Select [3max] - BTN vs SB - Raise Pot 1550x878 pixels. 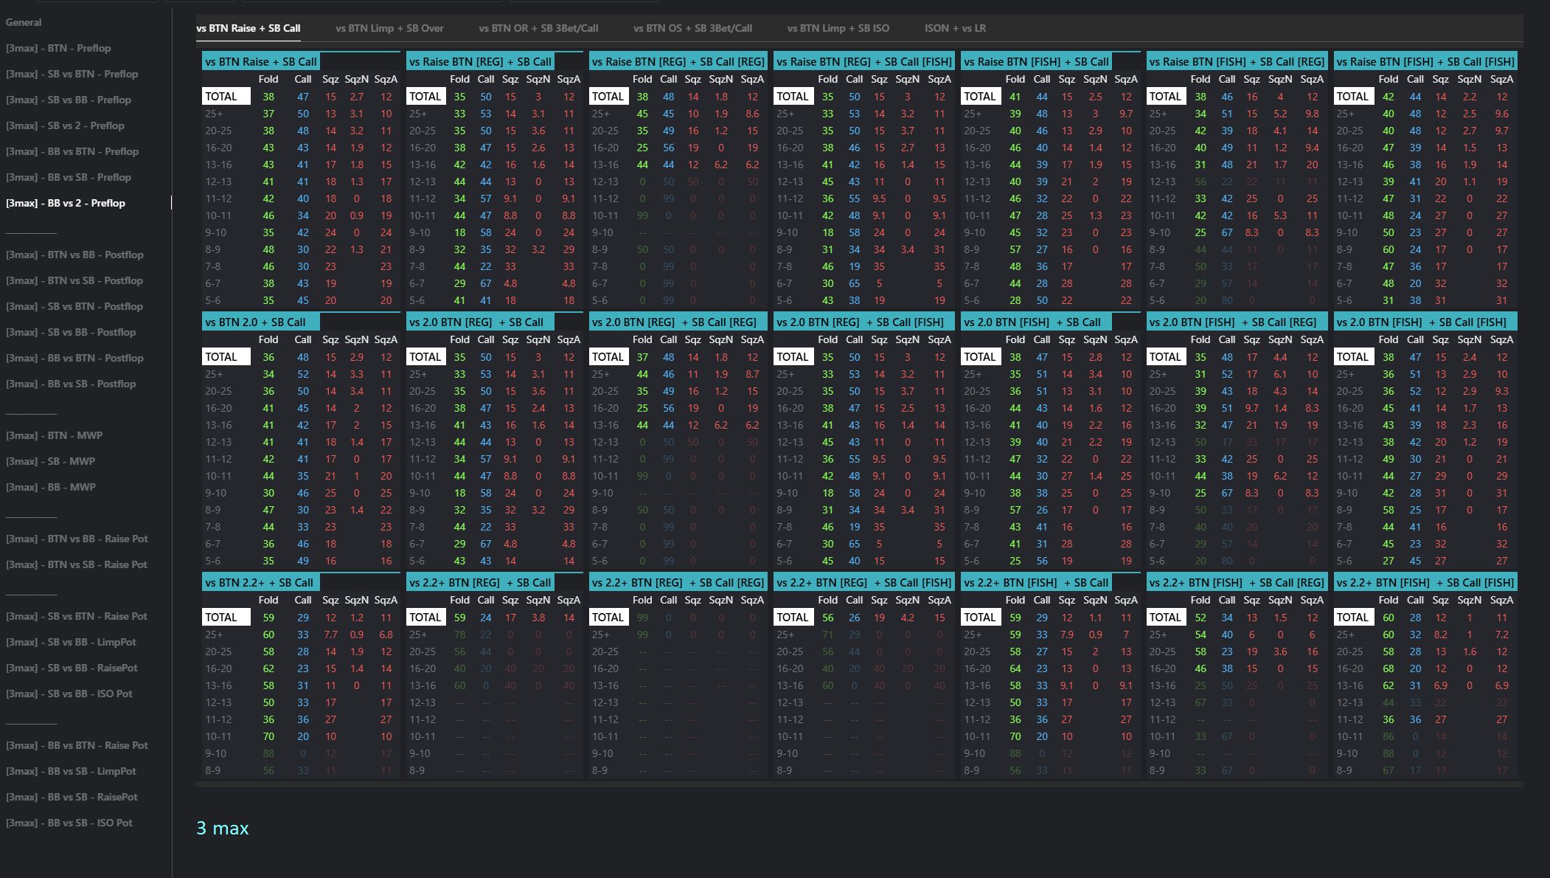tap(77, 564)
